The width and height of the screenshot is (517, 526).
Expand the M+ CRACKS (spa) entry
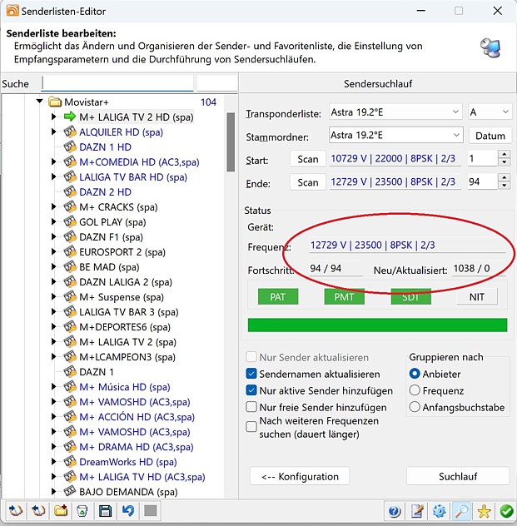click(x=53, y=206)
